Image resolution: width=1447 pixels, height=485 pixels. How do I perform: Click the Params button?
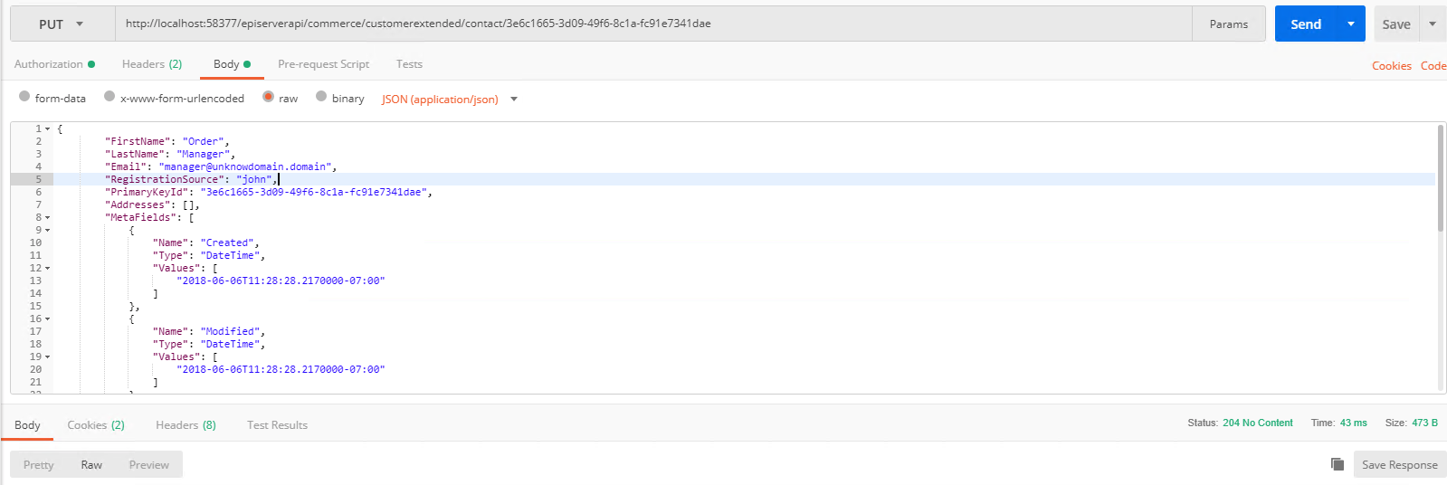tap(1228, 24)
